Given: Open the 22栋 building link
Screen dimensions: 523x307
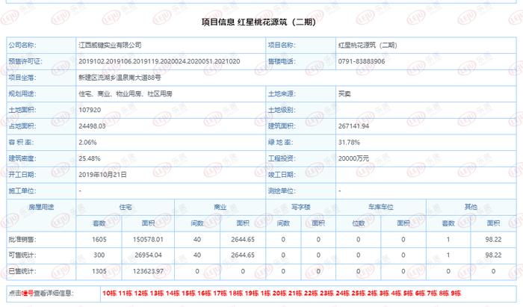Looking at the screenshot, I should tap(311, 294).
